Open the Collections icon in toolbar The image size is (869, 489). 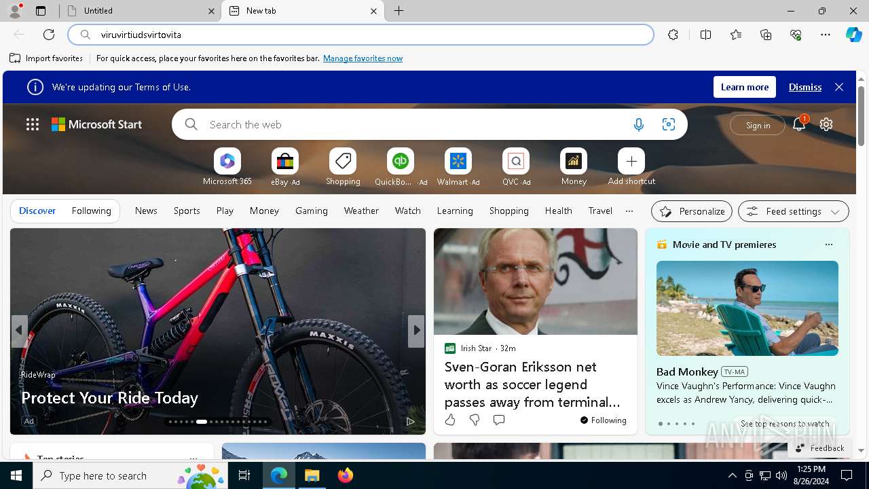766,35
